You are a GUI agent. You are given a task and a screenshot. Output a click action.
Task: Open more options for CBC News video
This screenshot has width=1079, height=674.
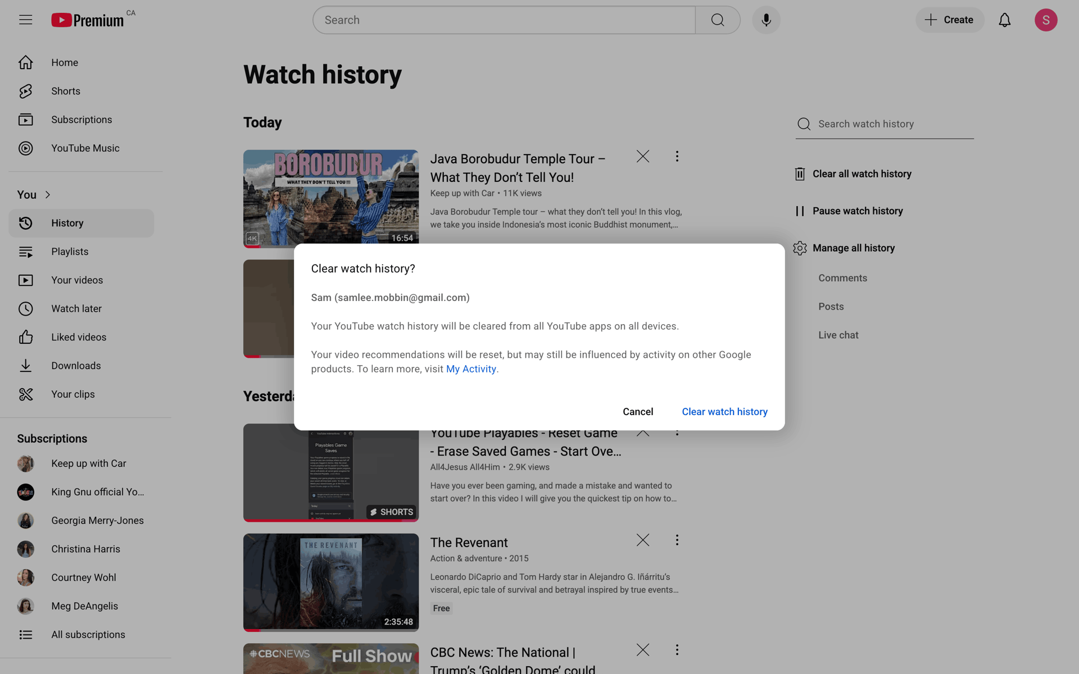677,650
